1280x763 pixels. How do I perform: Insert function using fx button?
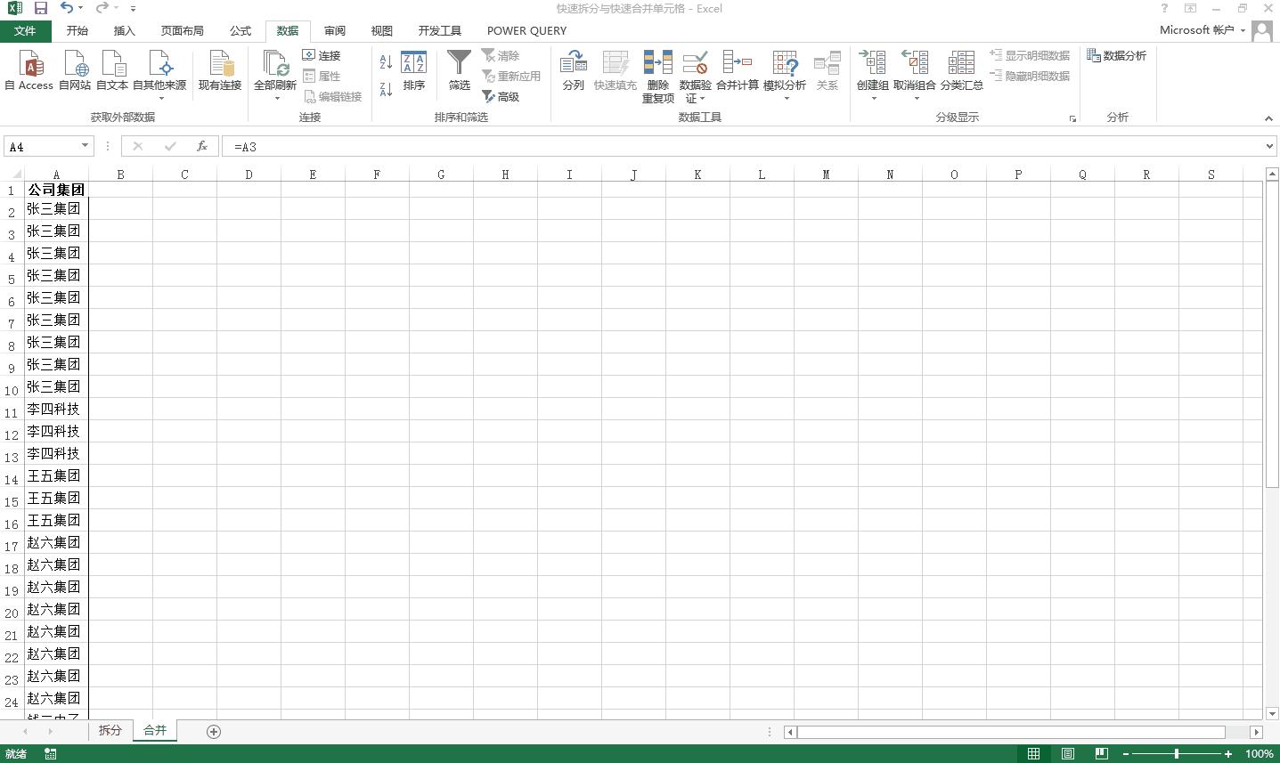pyautogui.click(x=202, y=146)
